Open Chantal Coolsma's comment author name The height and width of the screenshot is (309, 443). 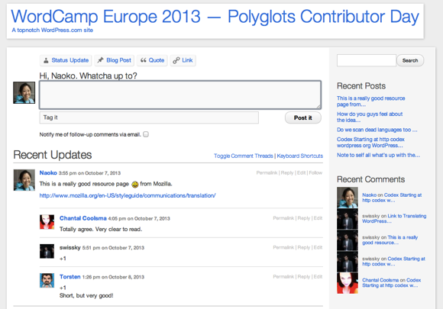tap(83, 218)
